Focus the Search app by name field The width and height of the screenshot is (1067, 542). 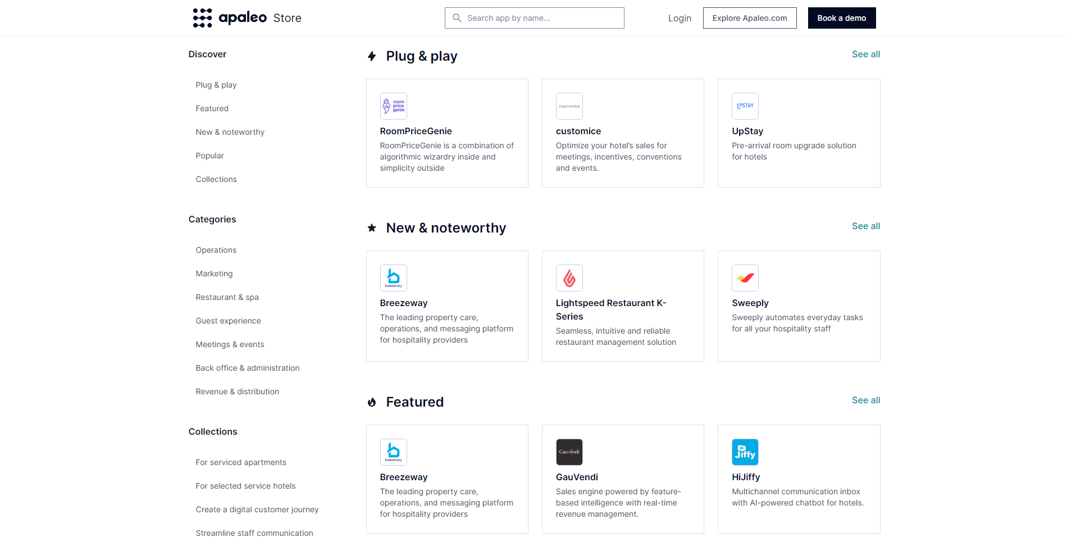[x=542, y=18]
